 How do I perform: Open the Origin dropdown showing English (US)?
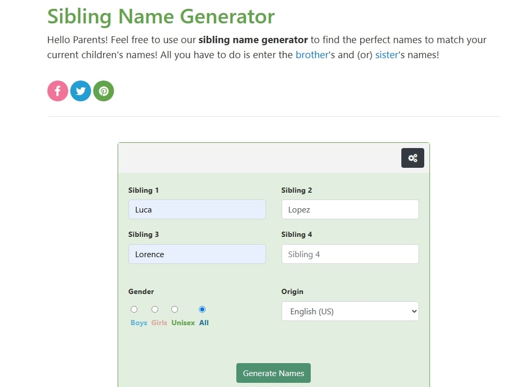coord(350,311)
